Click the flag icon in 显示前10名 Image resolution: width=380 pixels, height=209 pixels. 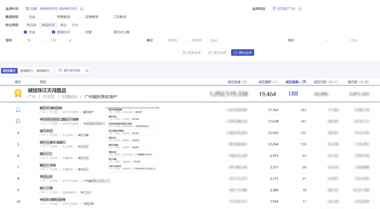click(60, 71)
